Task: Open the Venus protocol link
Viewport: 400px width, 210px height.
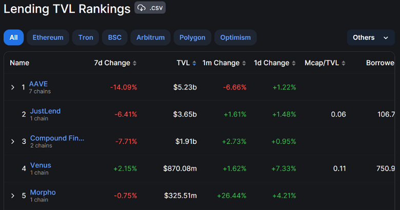Action: click(41, 165)
